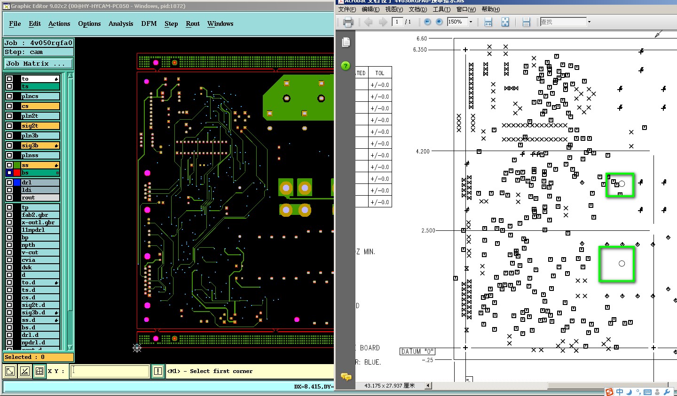The width and height of the screenshot is (677, 396).
Task: Fit full page in Acrobat toolbar
Action: tap(505, 22)
